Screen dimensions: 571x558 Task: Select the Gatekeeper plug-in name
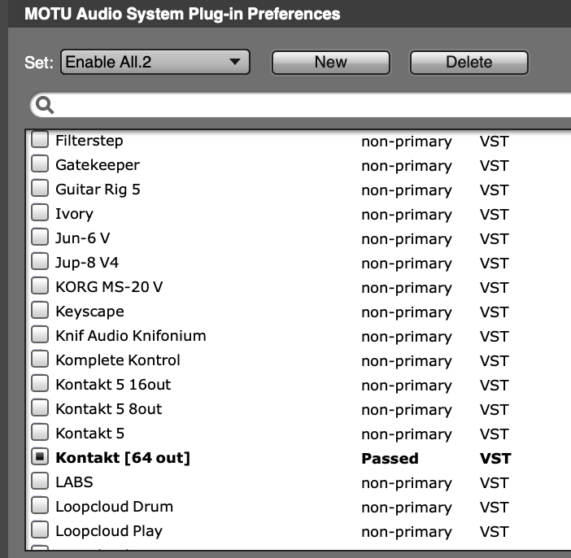98,165
